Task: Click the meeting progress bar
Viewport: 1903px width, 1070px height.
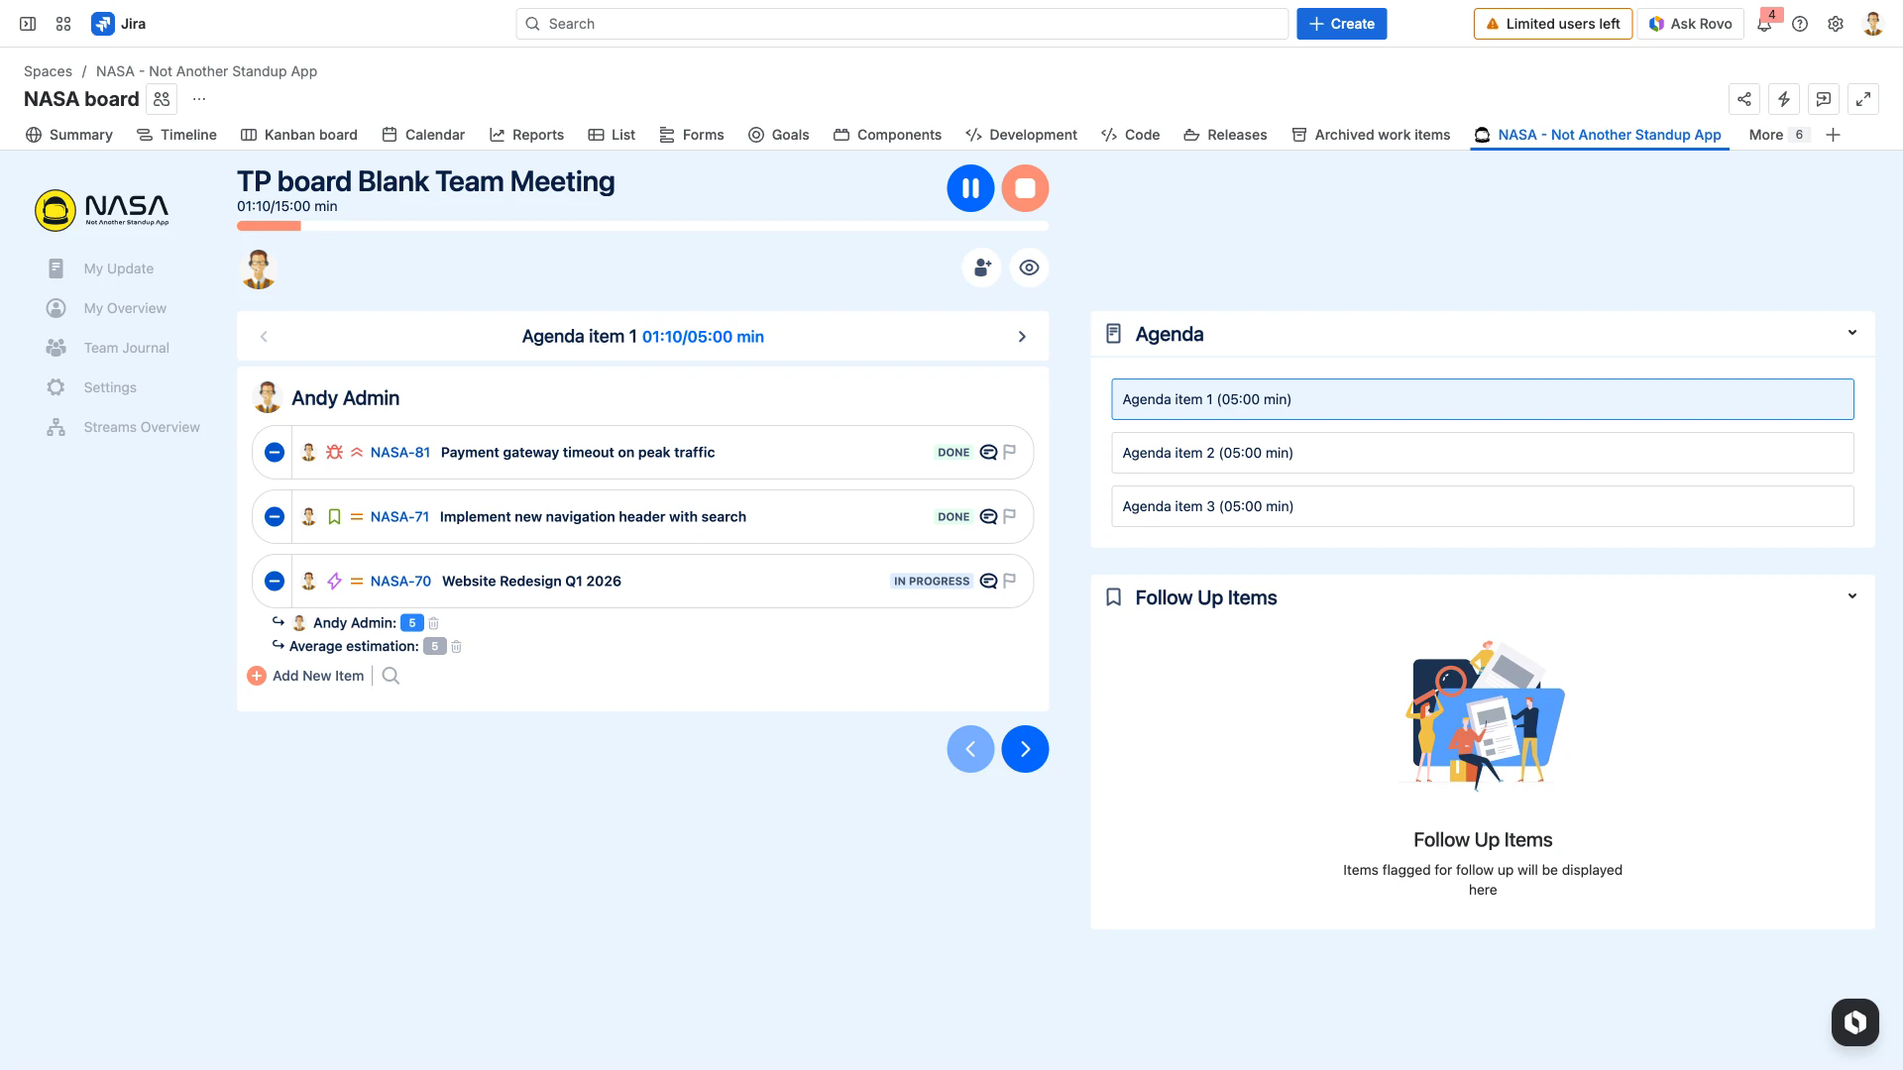Action: [x=642, y=226]
